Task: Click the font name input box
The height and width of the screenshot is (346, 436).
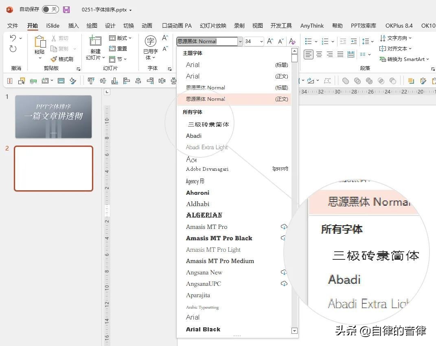Action: click(207, 41)
